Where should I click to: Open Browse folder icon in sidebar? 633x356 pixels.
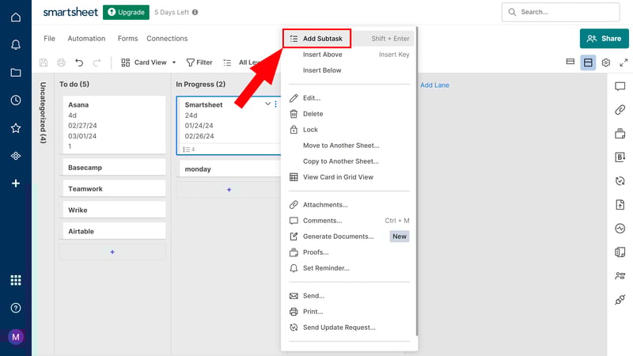(16, 73)
